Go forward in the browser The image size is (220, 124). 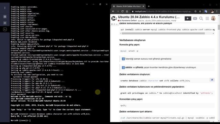pos(118,11)
